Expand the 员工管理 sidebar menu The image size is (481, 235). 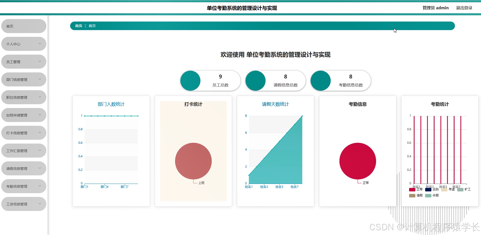click(24, 62)
